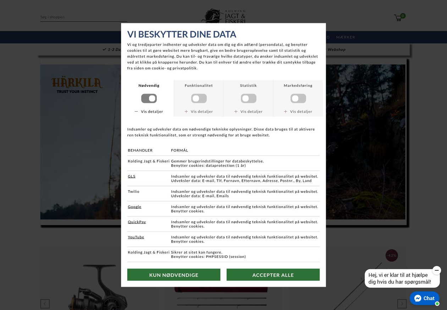Click the dataprotection (1 år) cookie text
The height and width of the screenshot is (310, 447).
(226, 166)
